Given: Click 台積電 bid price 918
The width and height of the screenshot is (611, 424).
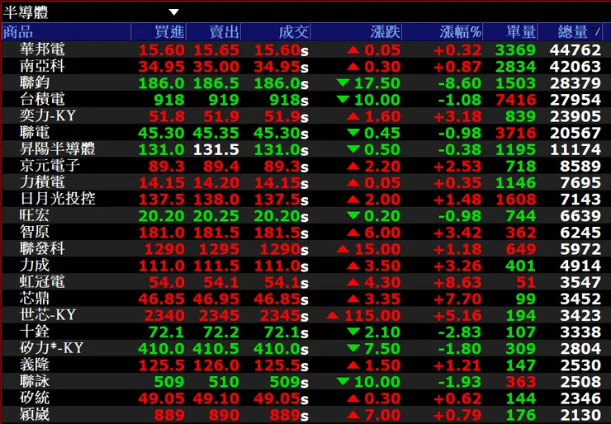Looking at the screenshot, I should (169, 100).
